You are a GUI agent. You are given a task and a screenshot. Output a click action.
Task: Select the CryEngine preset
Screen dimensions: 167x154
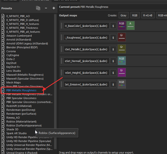click(13, 55)
